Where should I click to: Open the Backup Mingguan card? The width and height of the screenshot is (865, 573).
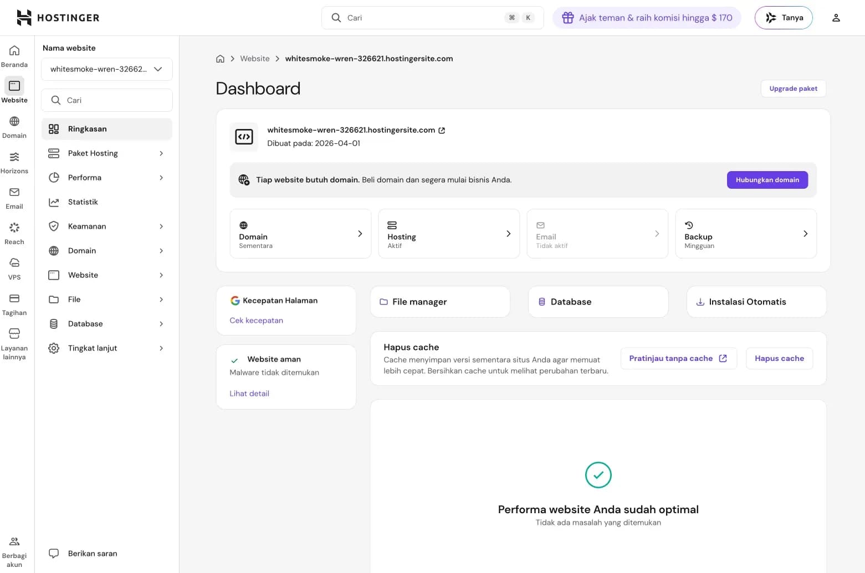[x=745, y=234]
